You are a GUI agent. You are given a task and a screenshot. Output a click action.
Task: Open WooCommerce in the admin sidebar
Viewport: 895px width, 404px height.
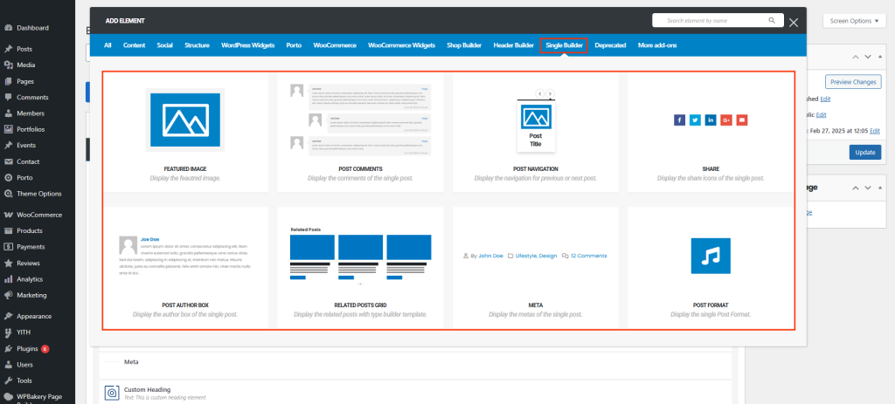(x=39, y=215)
